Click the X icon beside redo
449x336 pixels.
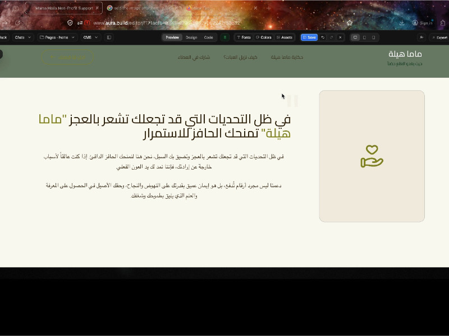(x=340, y=38)
